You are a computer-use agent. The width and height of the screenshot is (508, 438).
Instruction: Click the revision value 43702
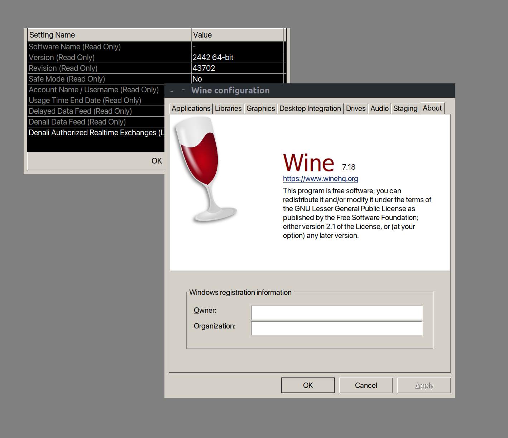[204, 68]
